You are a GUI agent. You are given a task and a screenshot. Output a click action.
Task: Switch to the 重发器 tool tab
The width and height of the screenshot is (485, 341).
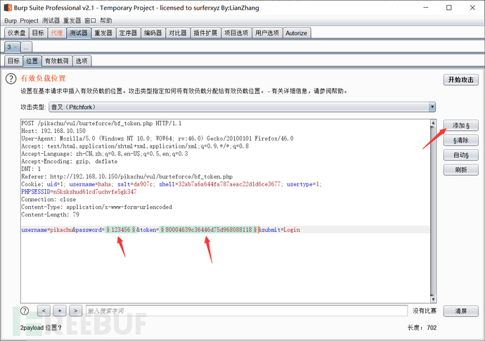(103, 33)
